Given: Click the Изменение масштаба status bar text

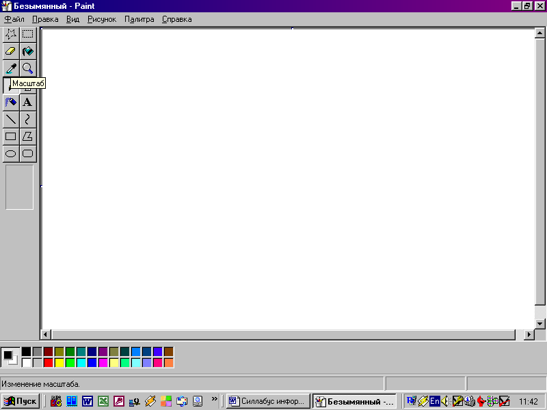Looking at the screenshot, I should (40, 384).
